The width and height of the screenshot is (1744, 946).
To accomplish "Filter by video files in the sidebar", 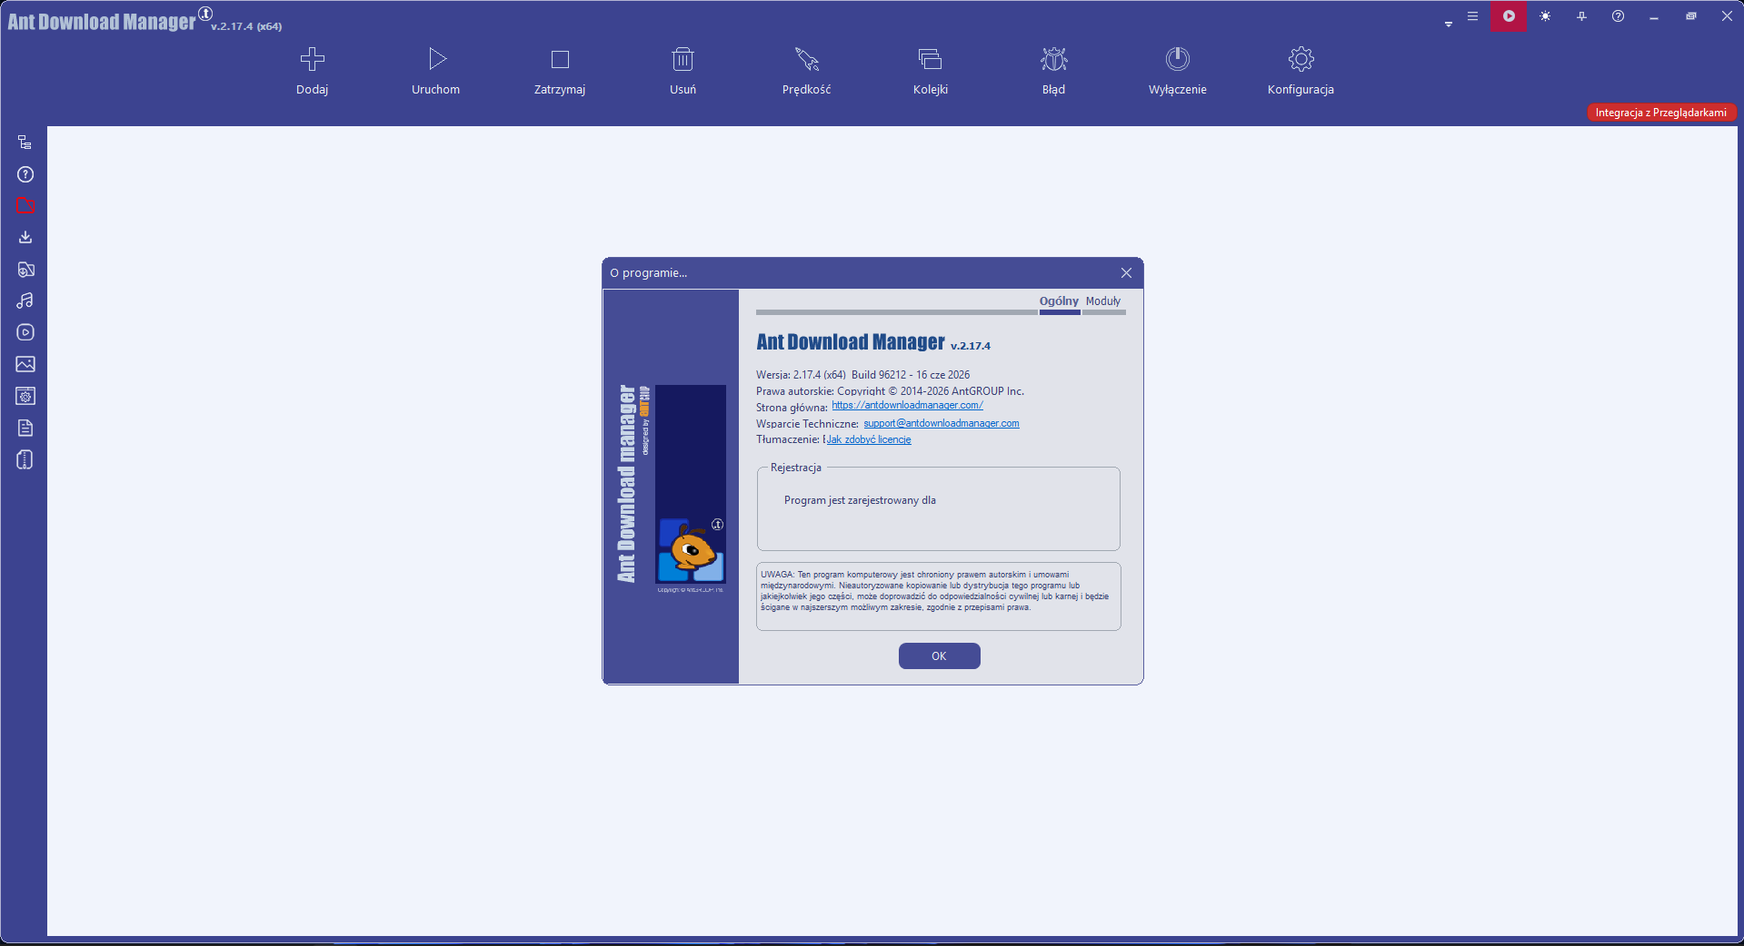I will click(25, 332).
